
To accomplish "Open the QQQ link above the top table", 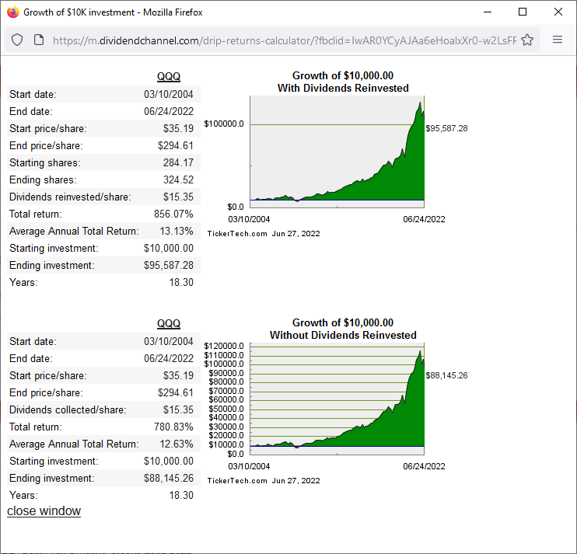I will click(x=168, y=76).
